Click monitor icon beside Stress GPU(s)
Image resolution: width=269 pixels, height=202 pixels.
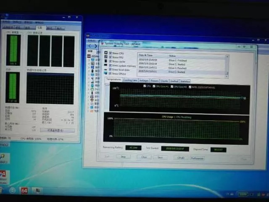click(x=105, y=73)
